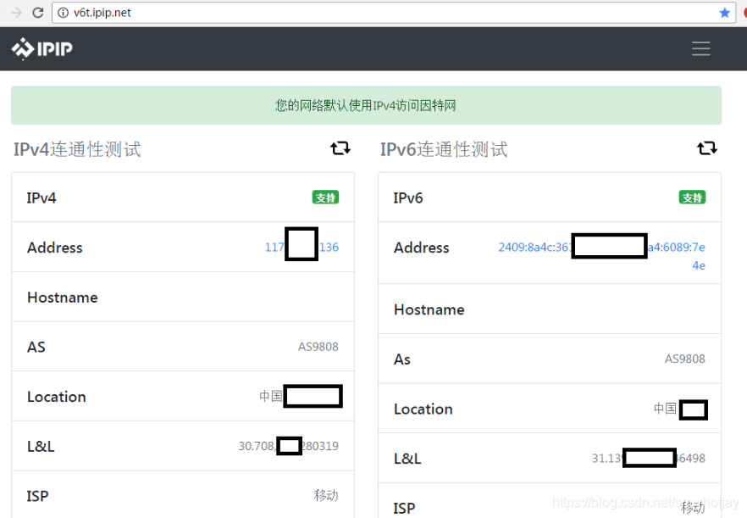Retest IPv4 connectivity using the refresh icon
The height and width of the screenshot is (518, 747).
coord(340,148)
